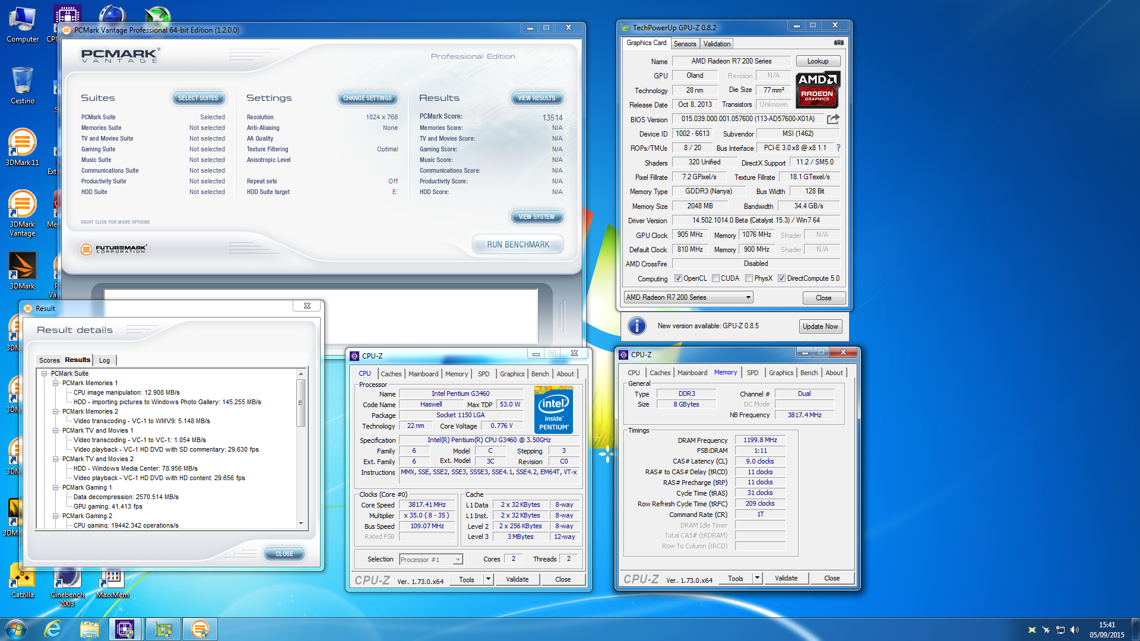
Task: Click the Futuremark Corporation logo
Action: [x=113, y=249]
